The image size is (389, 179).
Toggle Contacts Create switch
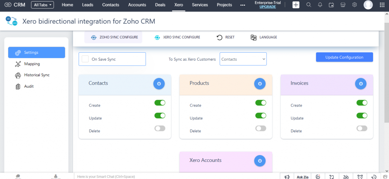[x=160, y=103]
